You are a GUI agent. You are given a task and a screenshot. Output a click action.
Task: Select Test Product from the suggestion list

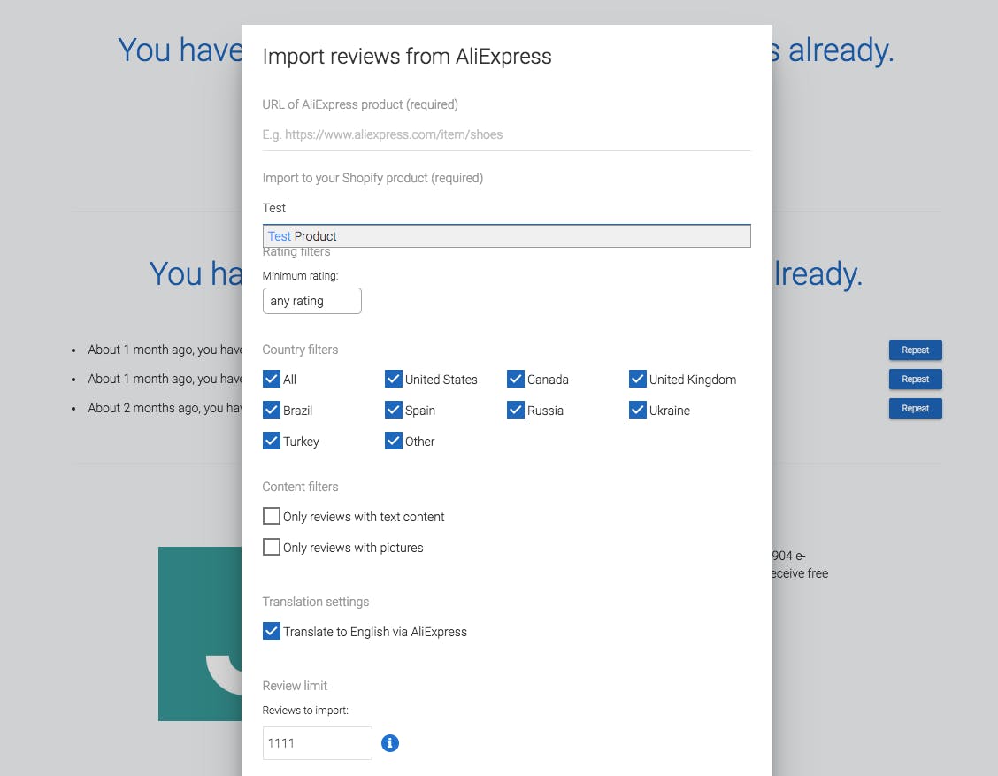[506, 236]
